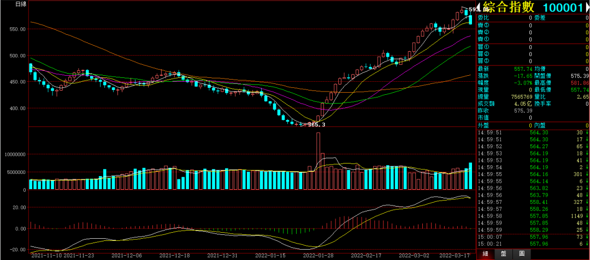This screenshot has height=260, width=590.
Task: Select the 14:59:52 tick row
Action: click(x=533, y=147)
